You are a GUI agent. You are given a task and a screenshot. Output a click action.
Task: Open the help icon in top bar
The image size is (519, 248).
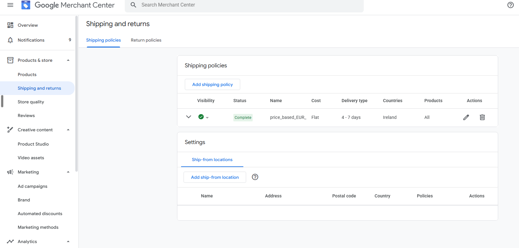[511, 5]
